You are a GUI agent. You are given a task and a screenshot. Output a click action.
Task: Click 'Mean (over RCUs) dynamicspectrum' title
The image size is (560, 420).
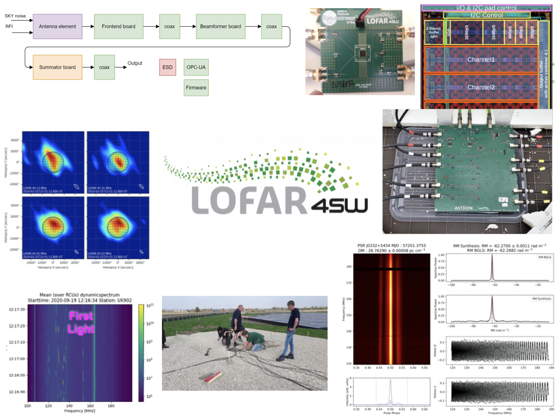coord(79,295)
